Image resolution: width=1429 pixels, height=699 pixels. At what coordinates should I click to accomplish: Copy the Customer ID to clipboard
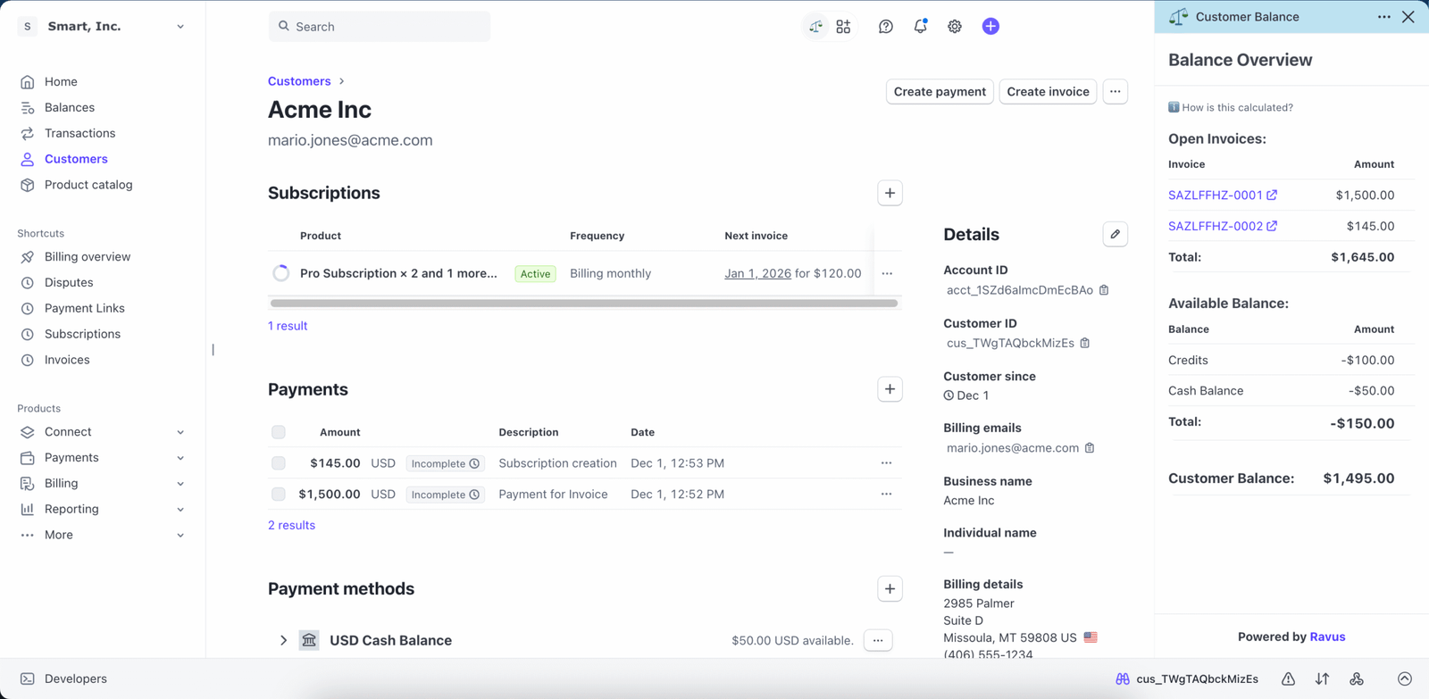point(1085,343)
